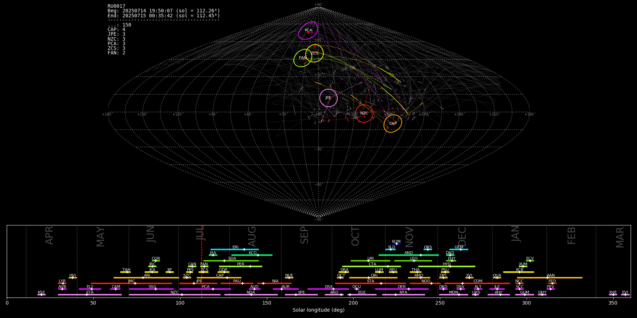This screenshot has width=637, height=318.
Task: Click the APR month label
Action: point(50,235)
